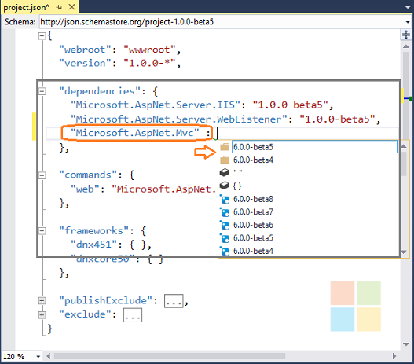Click the split editor handle icon
This screenshot has width=414, height=364.
406,35
